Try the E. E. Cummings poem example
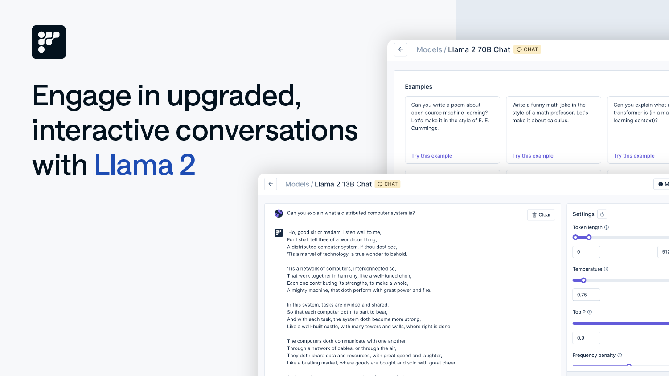Image resolution: width=669 pixels, height=376 pixels. click(431, 156)
